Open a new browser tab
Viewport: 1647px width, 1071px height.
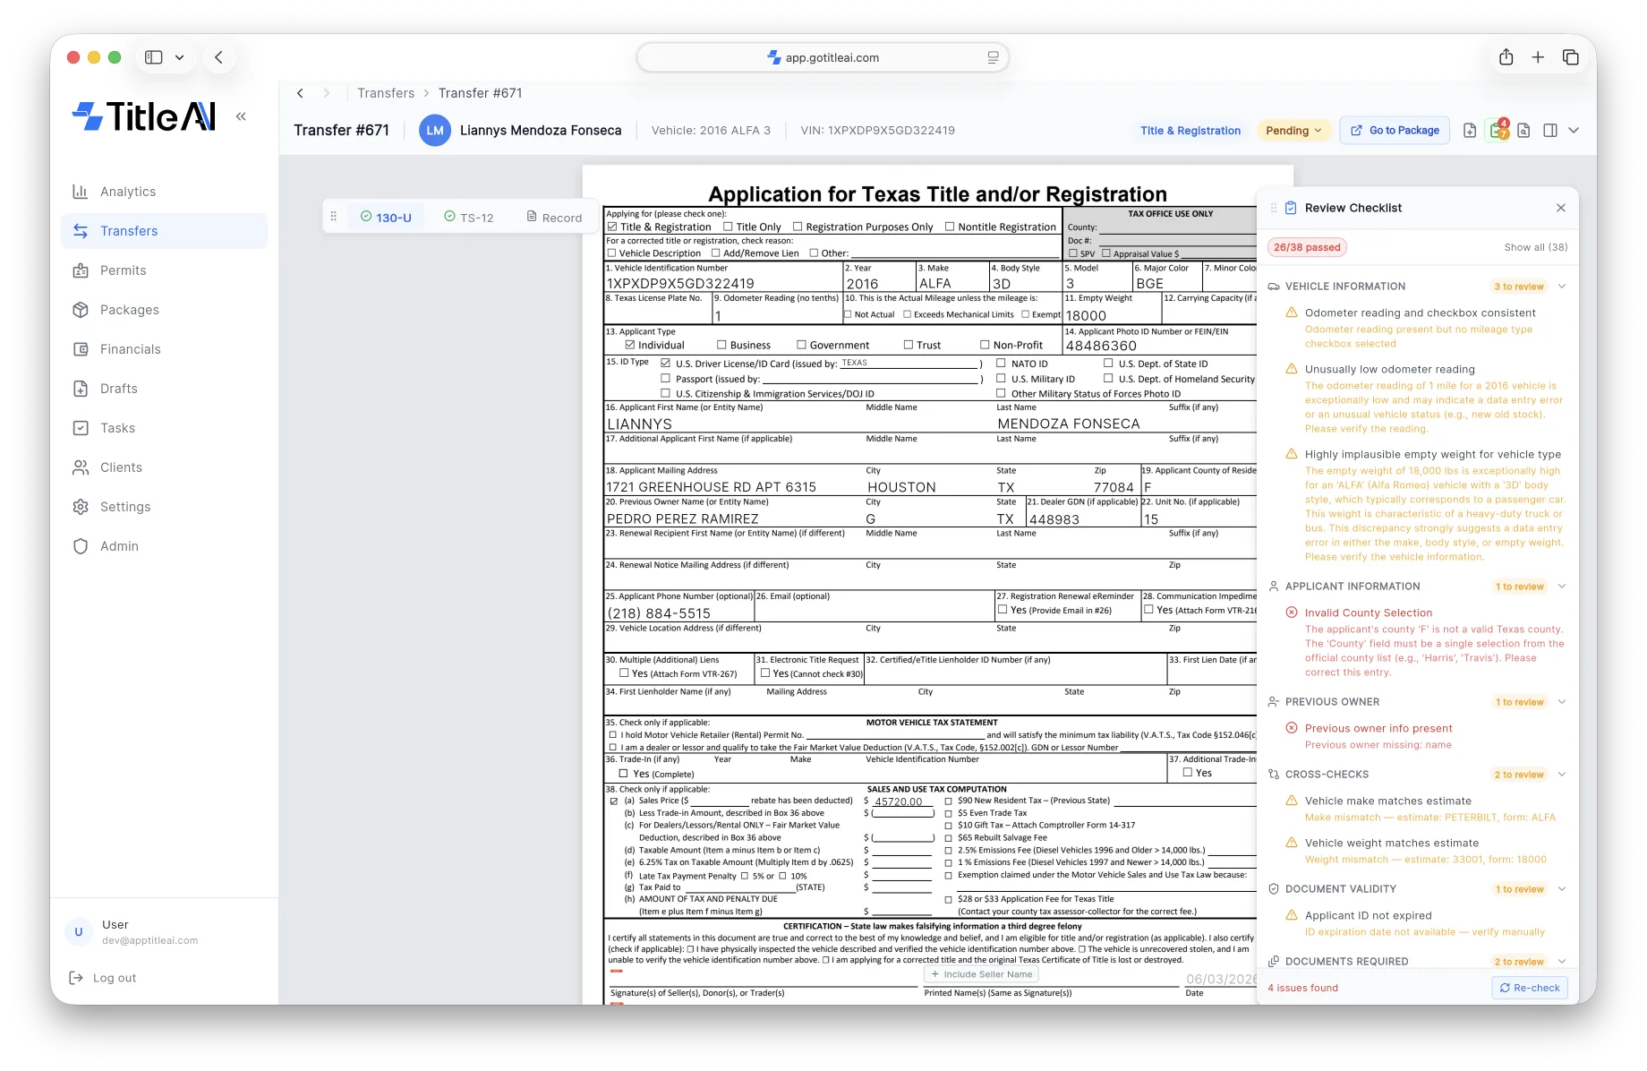pos(1538,57)
